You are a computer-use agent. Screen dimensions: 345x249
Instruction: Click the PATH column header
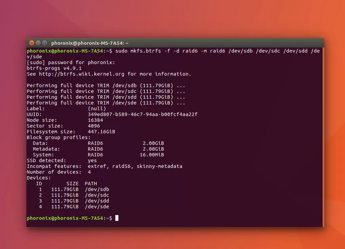[91, 184]
